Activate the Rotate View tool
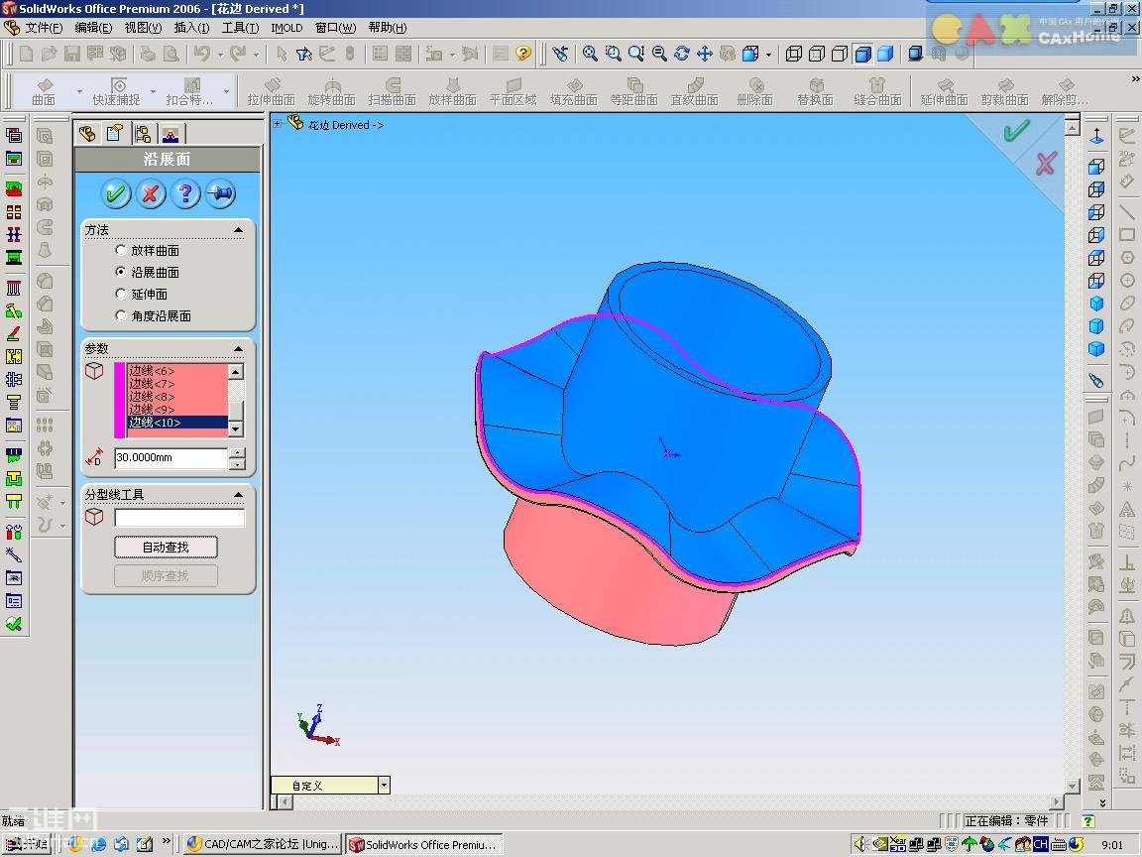1142x857 pixels. [682, 54]
